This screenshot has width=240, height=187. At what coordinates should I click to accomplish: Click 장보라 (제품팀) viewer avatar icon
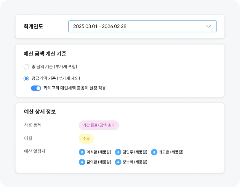118,162
